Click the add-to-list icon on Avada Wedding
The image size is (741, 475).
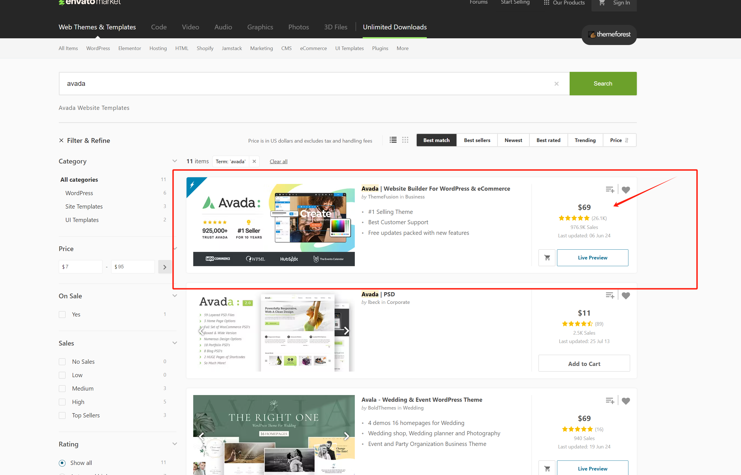(610, 401)
